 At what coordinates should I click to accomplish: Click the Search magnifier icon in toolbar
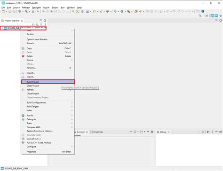(x=200, y=16)
